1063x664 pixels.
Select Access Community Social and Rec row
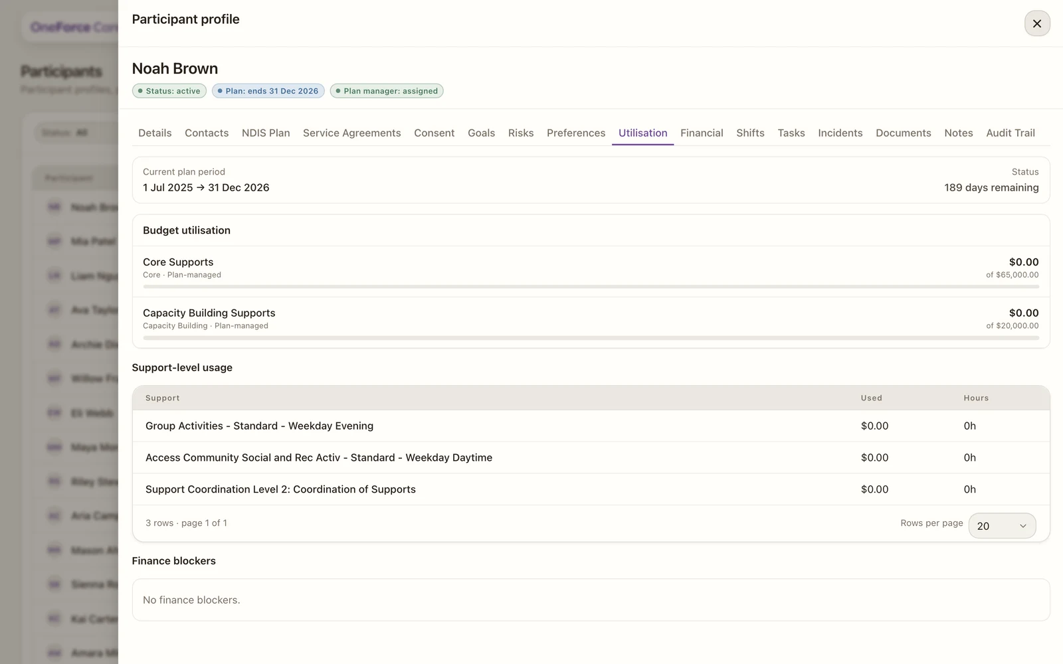click(591, 457)
